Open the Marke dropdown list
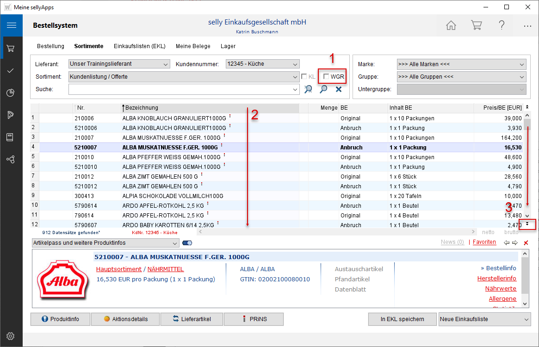539x347 pixels. coord(522,64)
